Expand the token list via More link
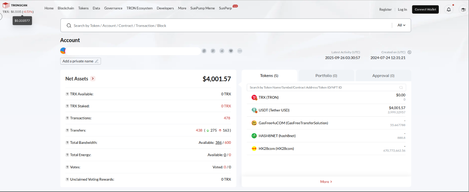 click(326, 182)
